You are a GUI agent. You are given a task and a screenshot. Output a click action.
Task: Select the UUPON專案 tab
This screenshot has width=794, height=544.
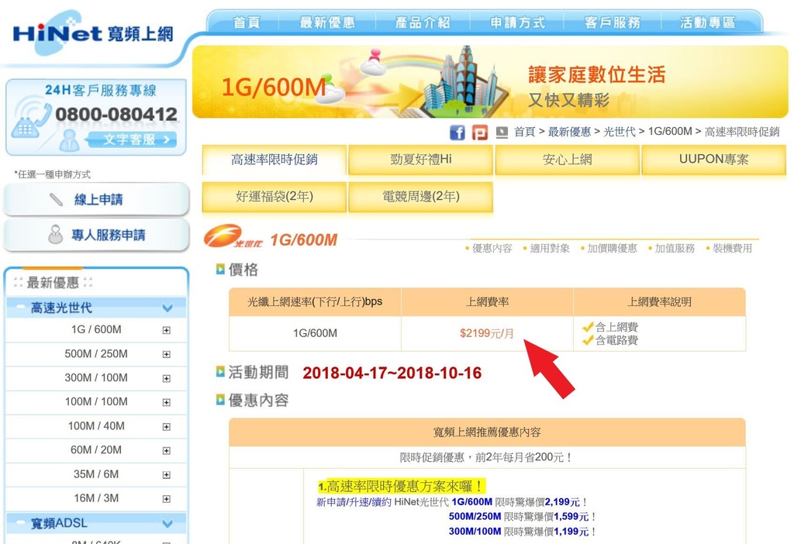(713, 160)
